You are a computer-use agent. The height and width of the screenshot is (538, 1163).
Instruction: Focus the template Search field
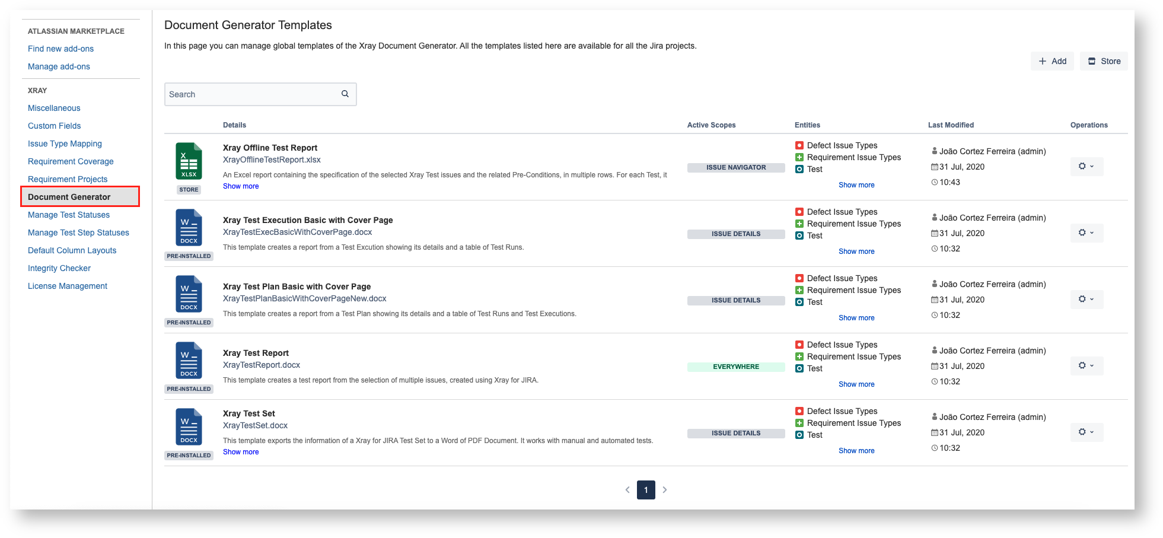coord(260,94)
